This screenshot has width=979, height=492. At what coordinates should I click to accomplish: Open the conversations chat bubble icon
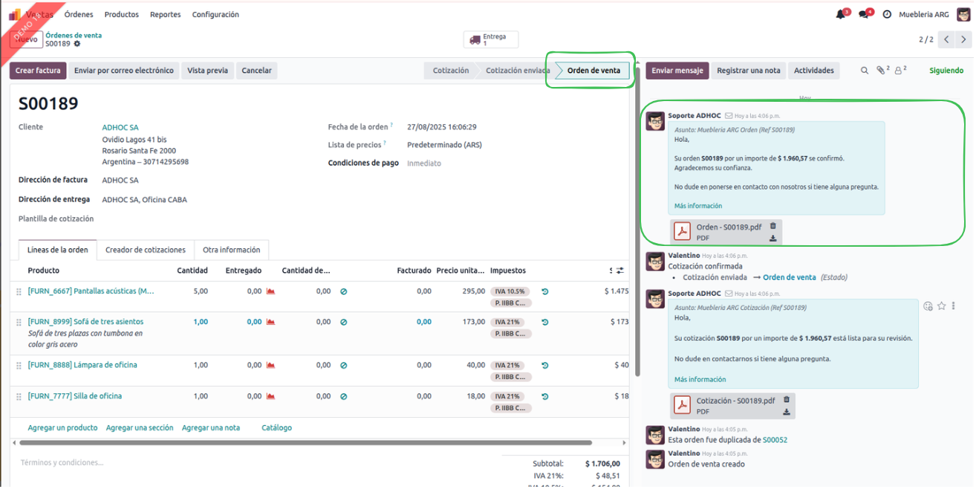(864, 14)
